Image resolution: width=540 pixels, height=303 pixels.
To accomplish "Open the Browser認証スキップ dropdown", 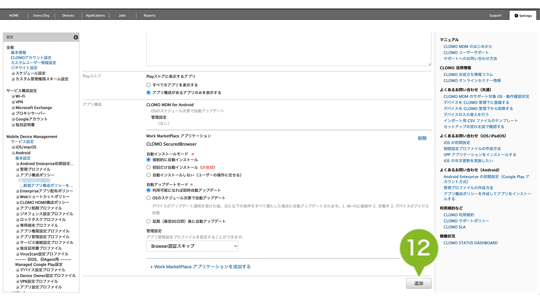I will pyautogui.click(x=192, y=246).
